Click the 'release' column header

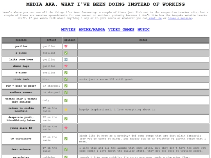[21, 40]
